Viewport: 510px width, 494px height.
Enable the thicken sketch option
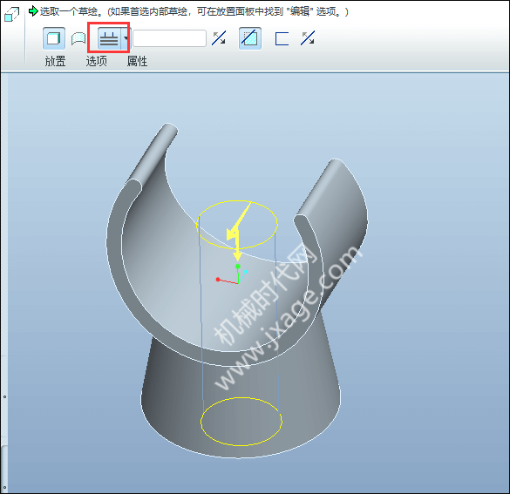pos(282,38)
